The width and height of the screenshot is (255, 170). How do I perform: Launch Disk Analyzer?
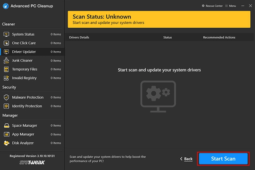[32, 143]
